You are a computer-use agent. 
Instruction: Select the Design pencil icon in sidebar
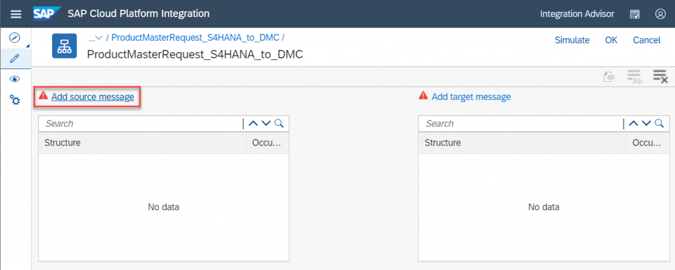coord(15,59)
